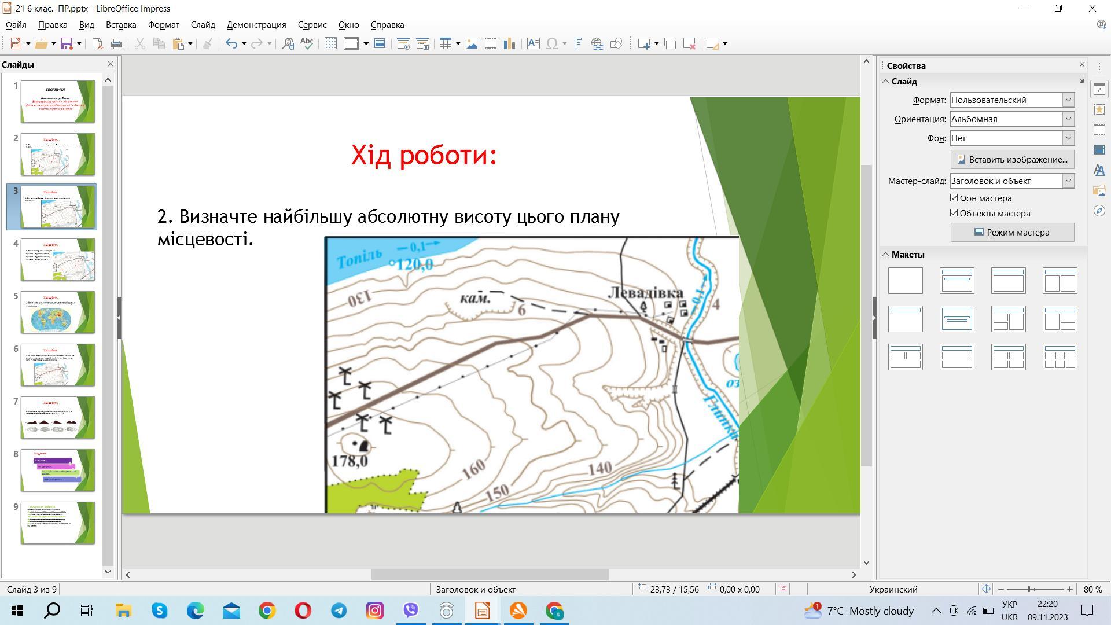Click the Insert Chart icon
Viewport: 1111px width, 625px height.
510,44
